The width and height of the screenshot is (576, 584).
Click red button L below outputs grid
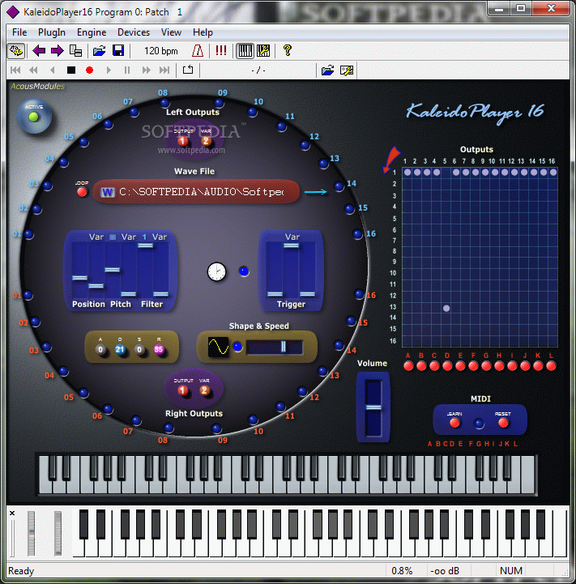click(x=551, y=366)
